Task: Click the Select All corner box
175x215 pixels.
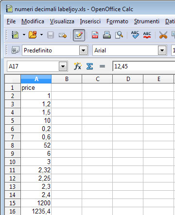Action: [x=13, y=79]
